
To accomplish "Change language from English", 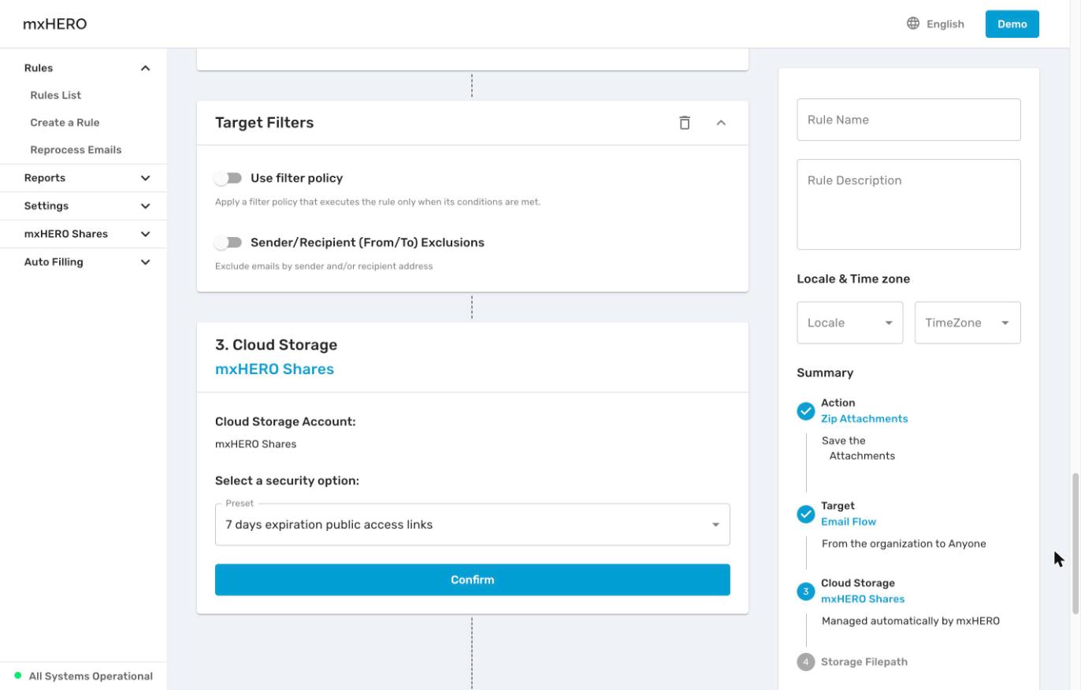I will [x=945, y=24].
